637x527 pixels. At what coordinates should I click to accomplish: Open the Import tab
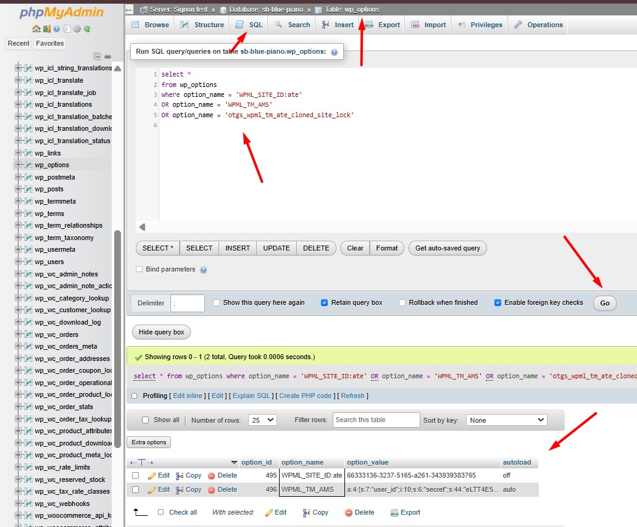tap(428, 25)
